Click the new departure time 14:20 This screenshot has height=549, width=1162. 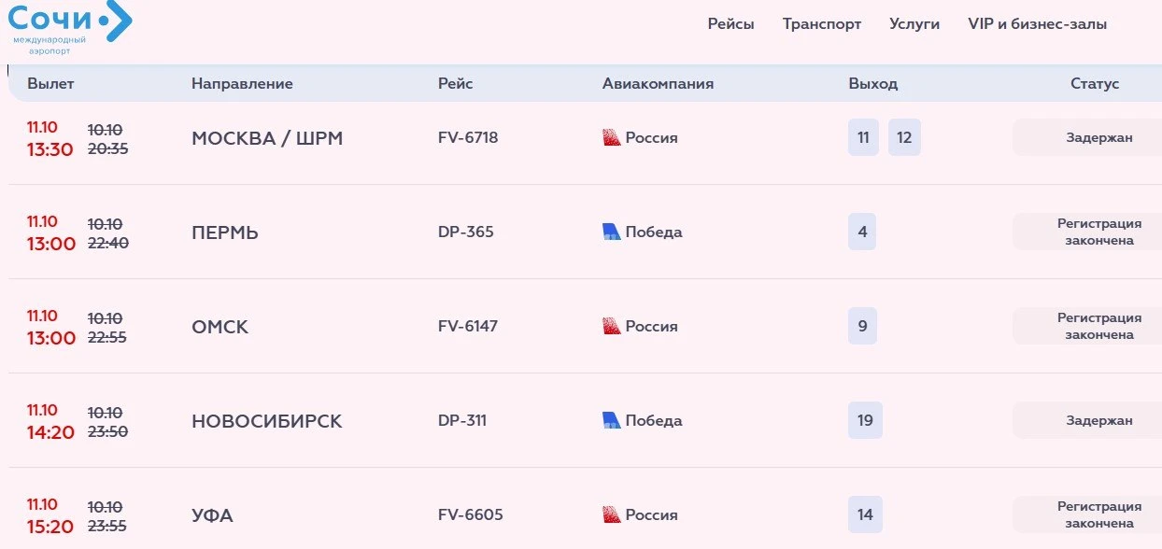50,432
